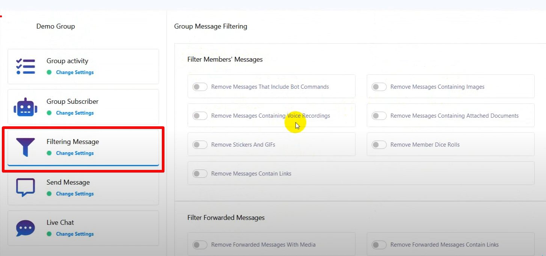Screen dimensions: 546x256
Task: Toggle Remove Messages That Include Bot Commands
Action: pyautogui.click(x=200, y=87)
